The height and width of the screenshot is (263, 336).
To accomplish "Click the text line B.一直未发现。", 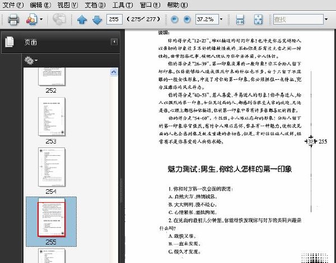I will pos(184,243).
